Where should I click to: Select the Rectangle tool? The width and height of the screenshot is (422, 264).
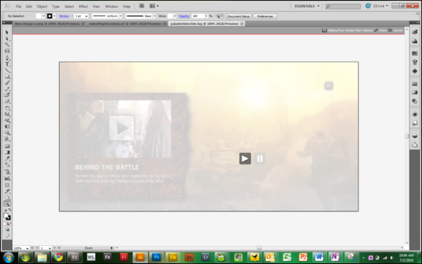(7, 77)
